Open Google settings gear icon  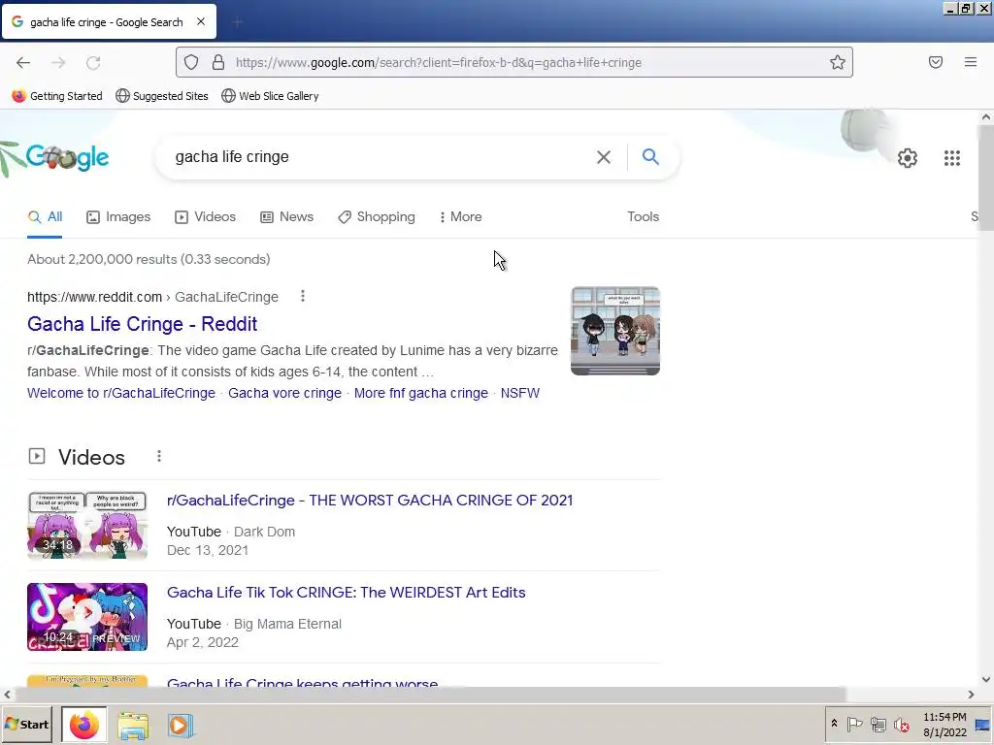(x=908, y=158)
